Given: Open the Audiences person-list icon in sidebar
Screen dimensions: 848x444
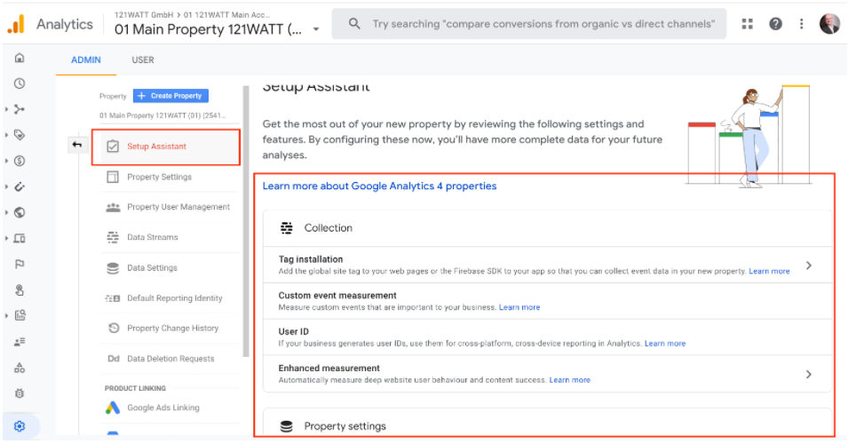Looking at the screenshot, I should (x=20, y=342).
